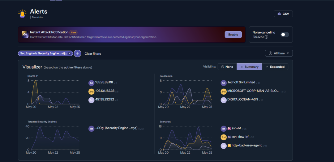The image size is (334, 162).
Task: Click the Alerts siren bell icon
Action: click(22, 14)
